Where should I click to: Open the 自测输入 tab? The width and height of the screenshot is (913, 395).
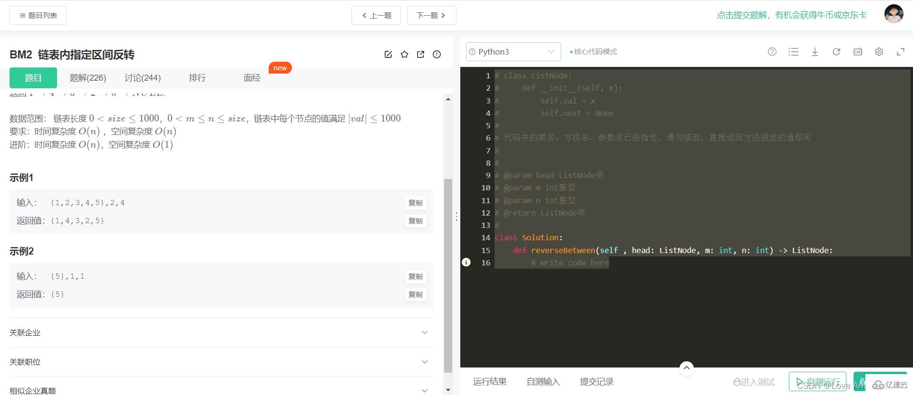[x=543, y=382]
